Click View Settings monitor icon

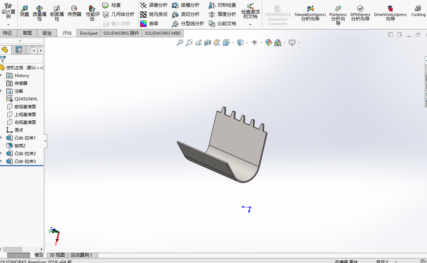(x=292, y=43)
